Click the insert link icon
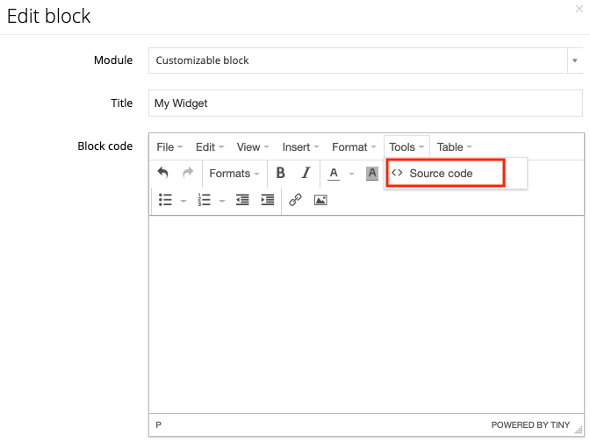The width and height of the screenshot is (590, 442). [296, 200]
